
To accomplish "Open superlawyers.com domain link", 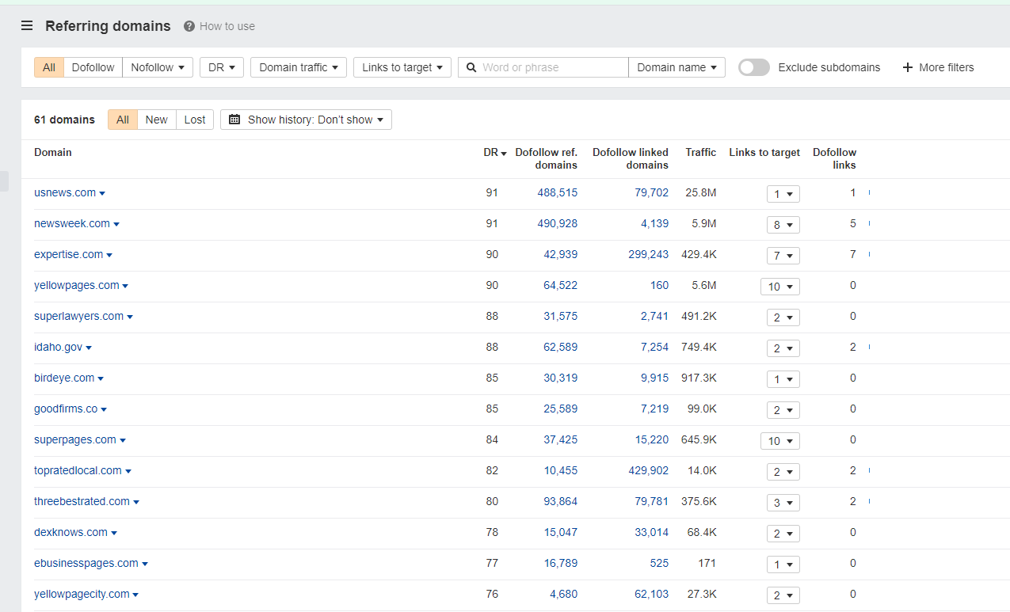I will click(x=78, y=316).
